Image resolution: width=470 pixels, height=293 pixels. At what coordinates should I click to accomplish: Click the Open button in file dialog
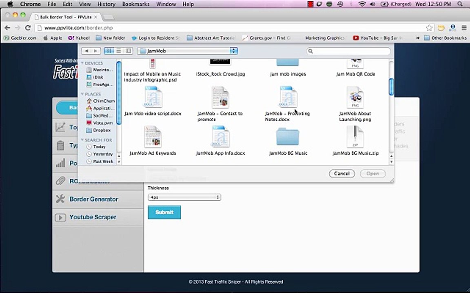(372, 173)
